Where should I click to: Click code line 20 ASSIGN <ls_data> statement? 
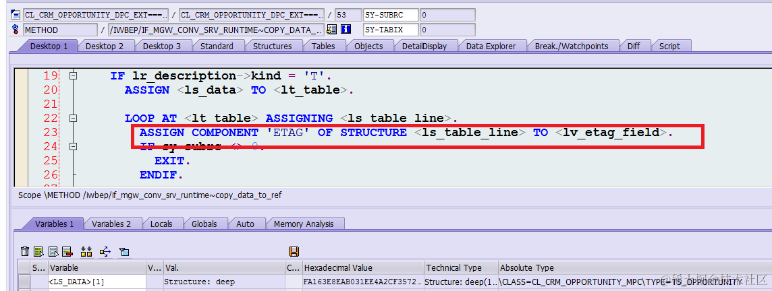240,90
